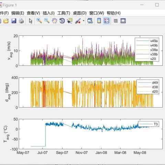Open the 编辑(E) menu
Viewport: 165px width, 165px height.
point(18,13)
